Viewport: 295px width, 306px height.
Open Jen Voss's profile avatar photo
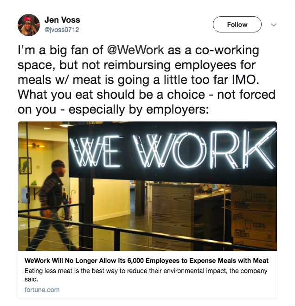[29, 25]
